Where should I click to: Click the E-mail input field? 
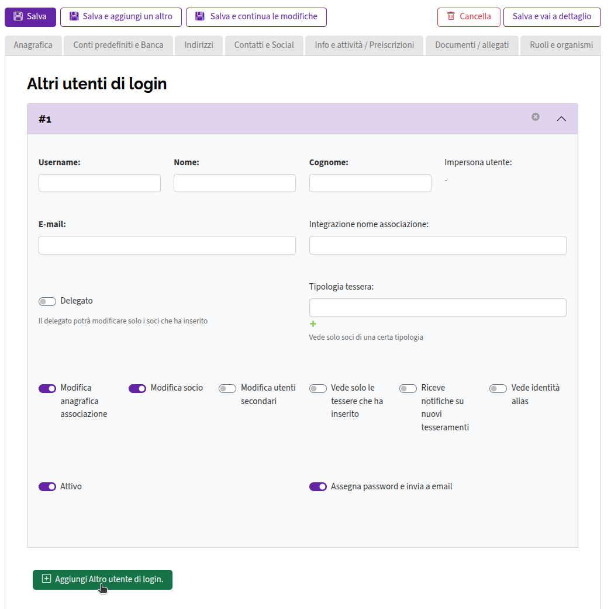(167, 245)
